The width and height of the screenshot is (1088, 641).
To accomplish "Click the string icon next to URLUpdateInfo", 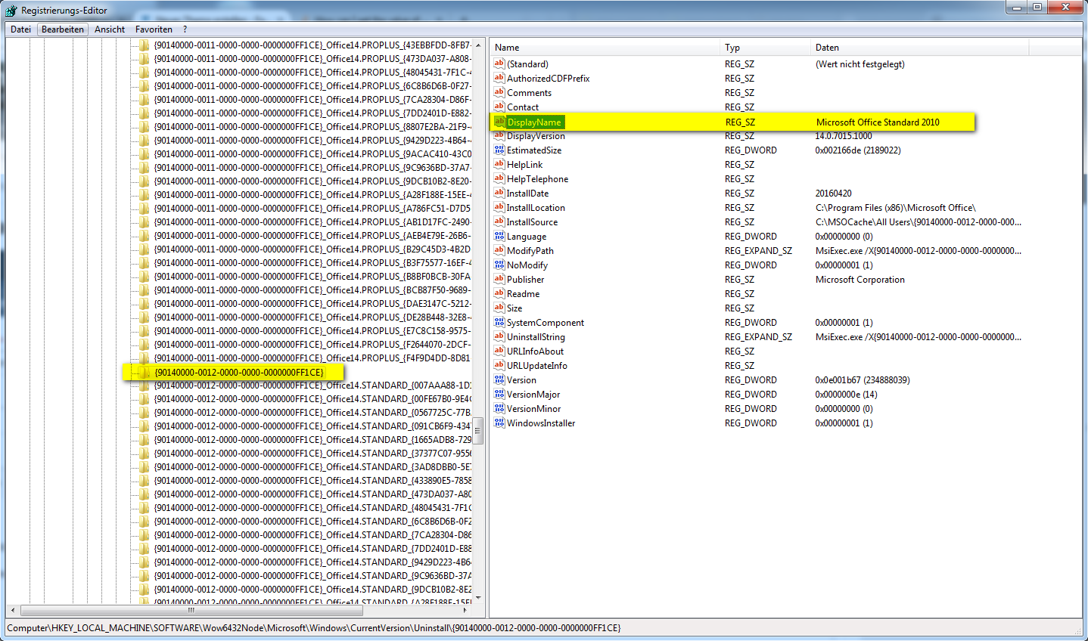I will pos(499,365).
